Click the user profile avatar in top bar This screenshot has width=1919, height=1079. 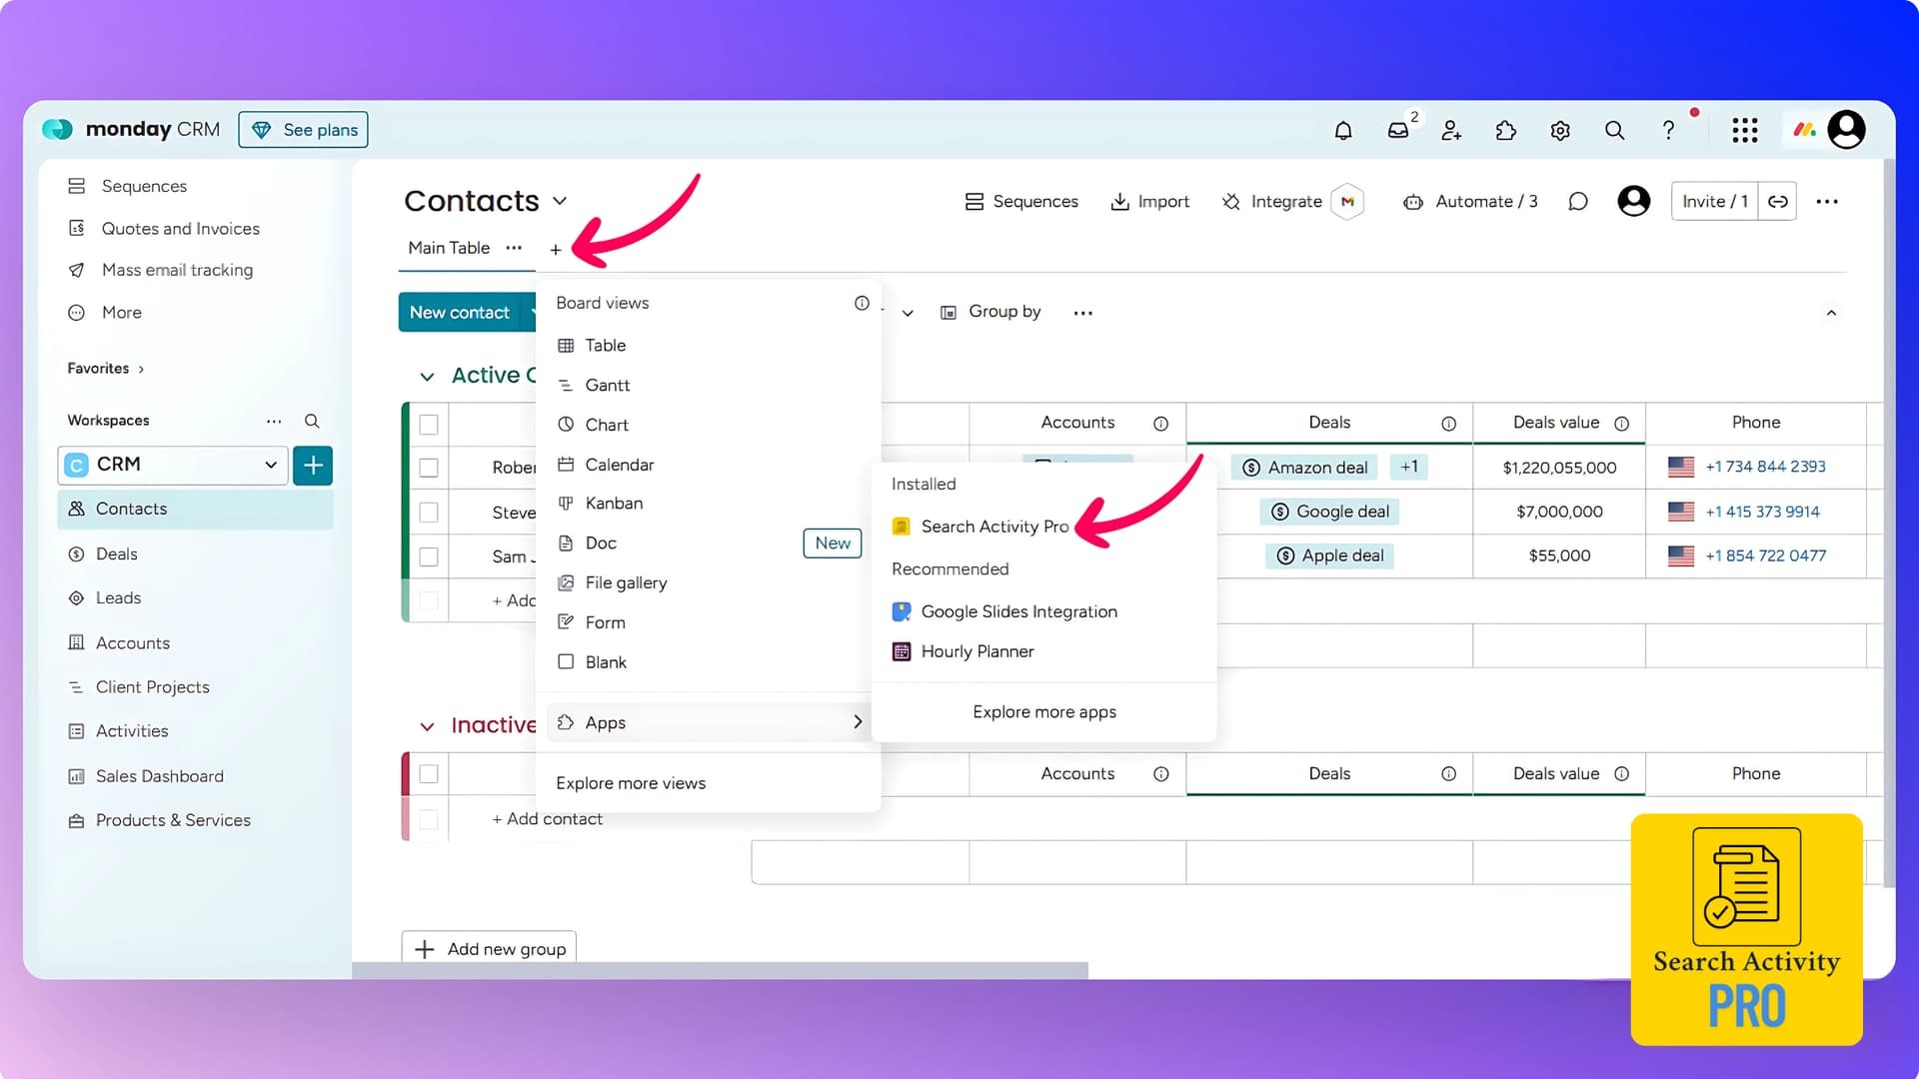[x=1846, y=129]
